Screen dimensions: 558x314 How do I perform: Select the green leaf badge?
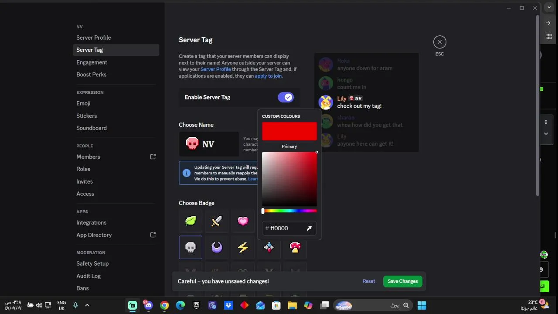click(x=191, y=221)
